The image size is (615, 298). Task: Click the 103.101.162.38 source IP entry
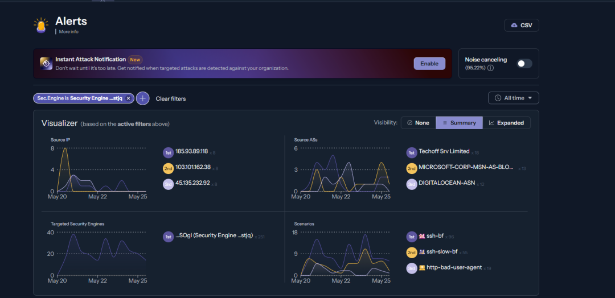point(193,167)
